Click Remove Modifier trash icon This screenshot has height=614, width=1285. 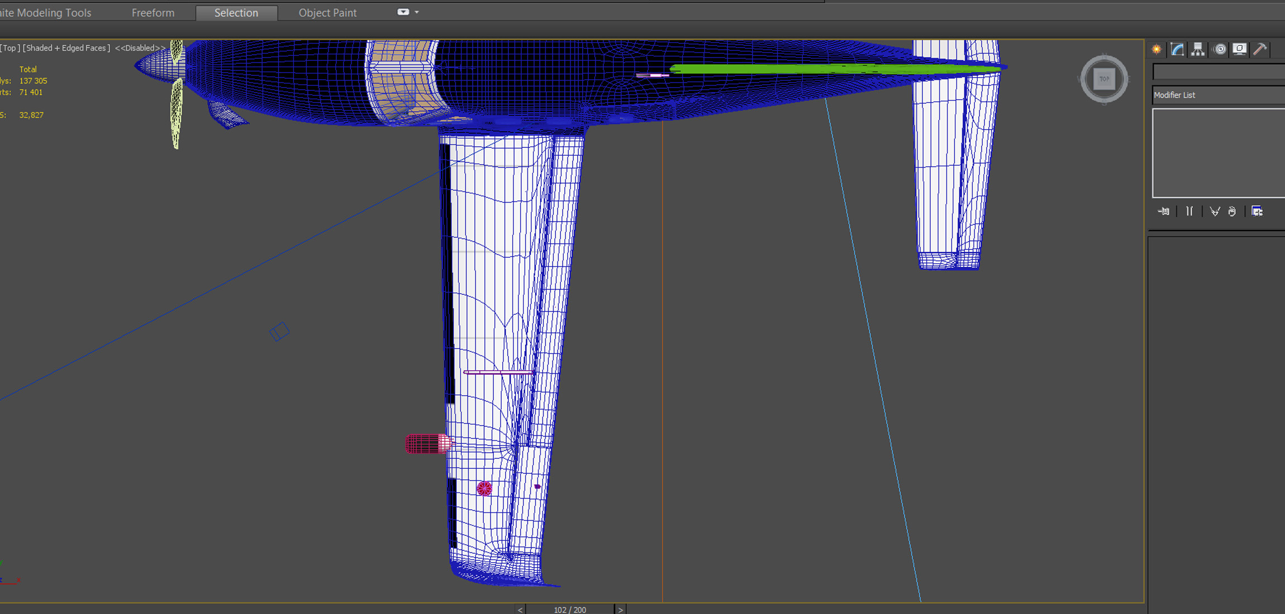click(x=1232, y=212)
